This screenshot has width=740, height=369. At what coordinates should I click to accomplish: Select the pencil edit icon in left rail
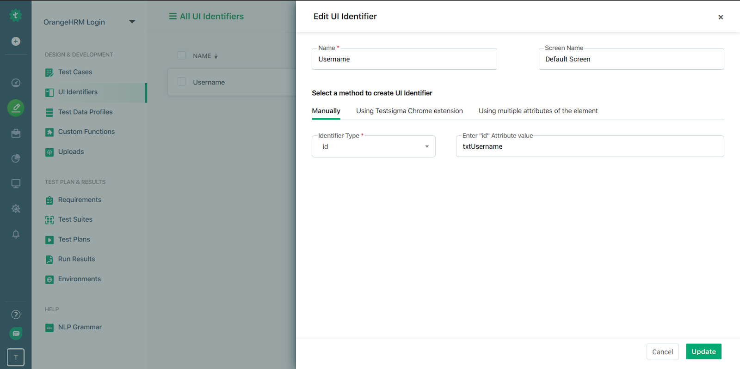pos(16,108)
